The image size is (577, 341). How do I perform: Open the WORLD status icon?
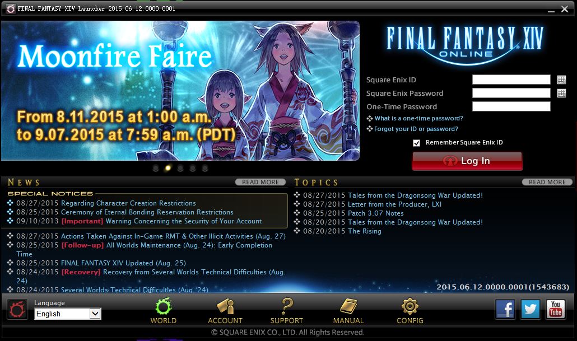tap(164, 311)
